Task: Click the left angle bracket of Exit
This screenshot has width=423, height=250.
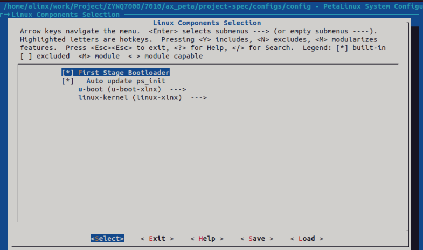Action: (142, 239)
